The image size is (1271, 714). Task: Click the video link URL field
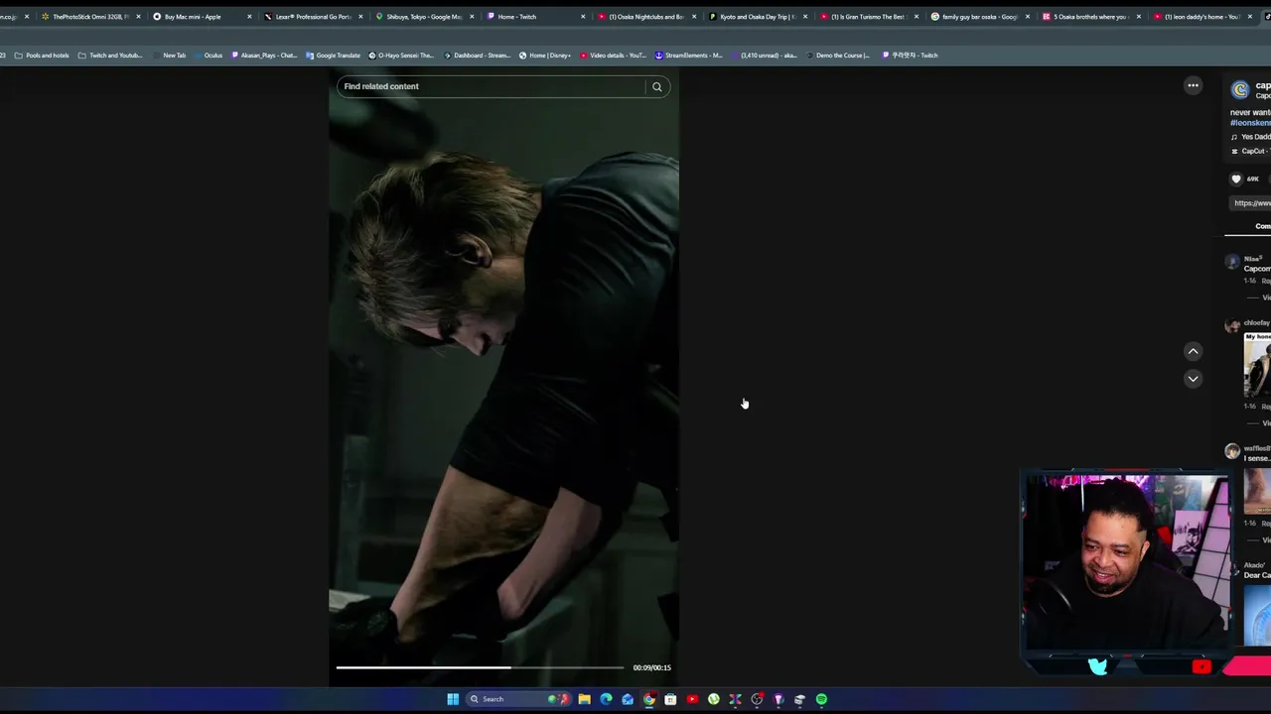(x=1251, y=203)
